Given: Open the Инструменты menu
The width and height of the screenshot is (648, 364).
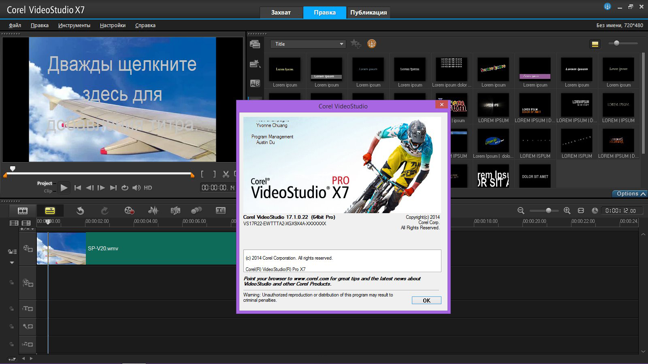Looking at the screenshot, I should coord(74,25).
